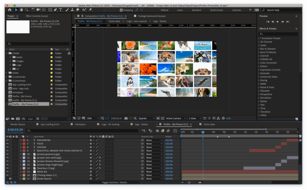Select the Horizontal Type tool
This screenshot has height=190, width=307.
point(61,10)
